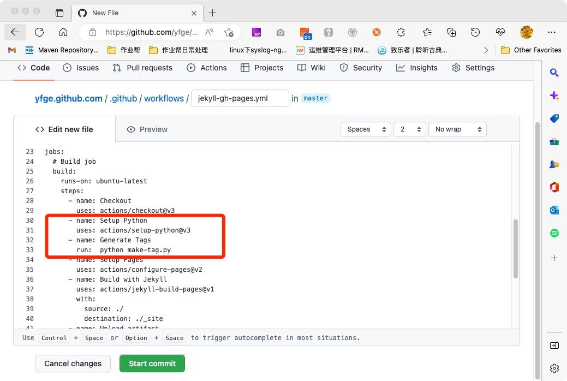Open Outlook from the Edge sidebar
Viewport: 567px width, 381px height.
tap(554, 210)
